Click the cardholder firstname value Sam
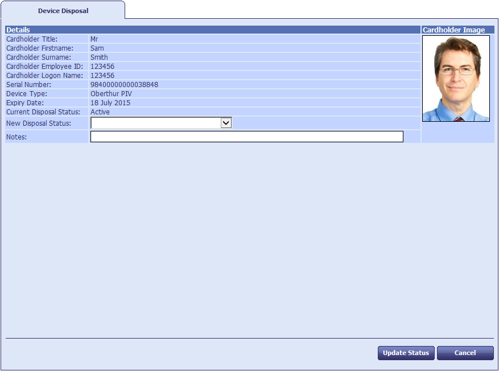Viewport: 499px width, 371px height. tap(97, 48)
